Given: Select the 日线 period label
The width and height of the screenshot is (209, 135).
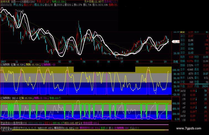Looking at the screenshot, I should click(x=176, y=62).
